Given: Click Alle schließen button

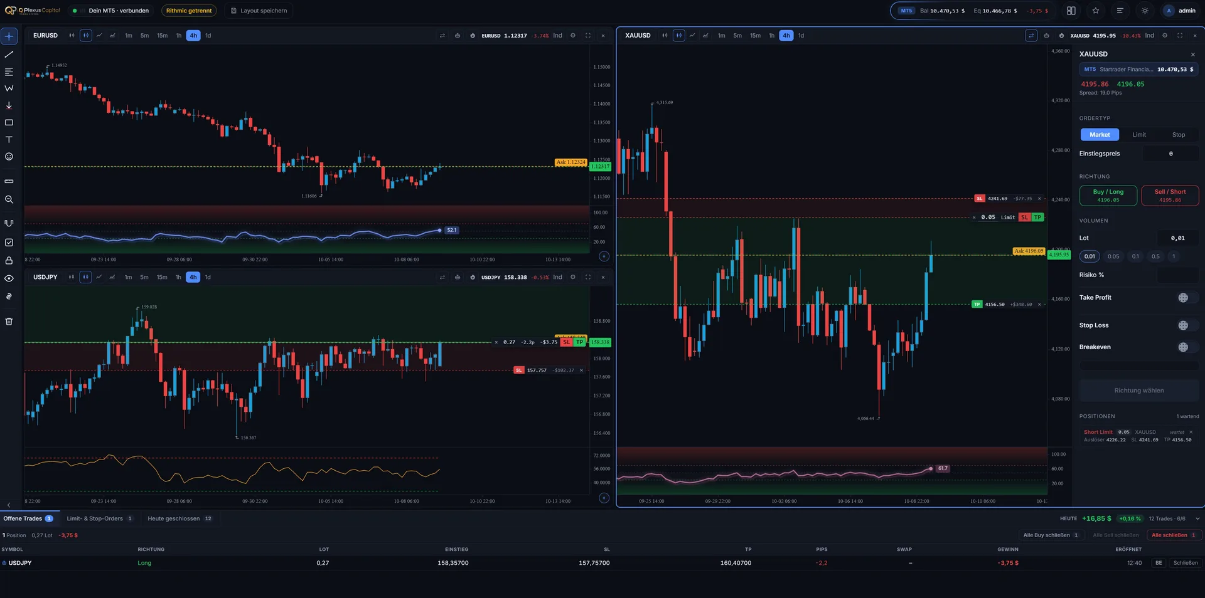Looking at the screenshot, I should (1174, 535).
